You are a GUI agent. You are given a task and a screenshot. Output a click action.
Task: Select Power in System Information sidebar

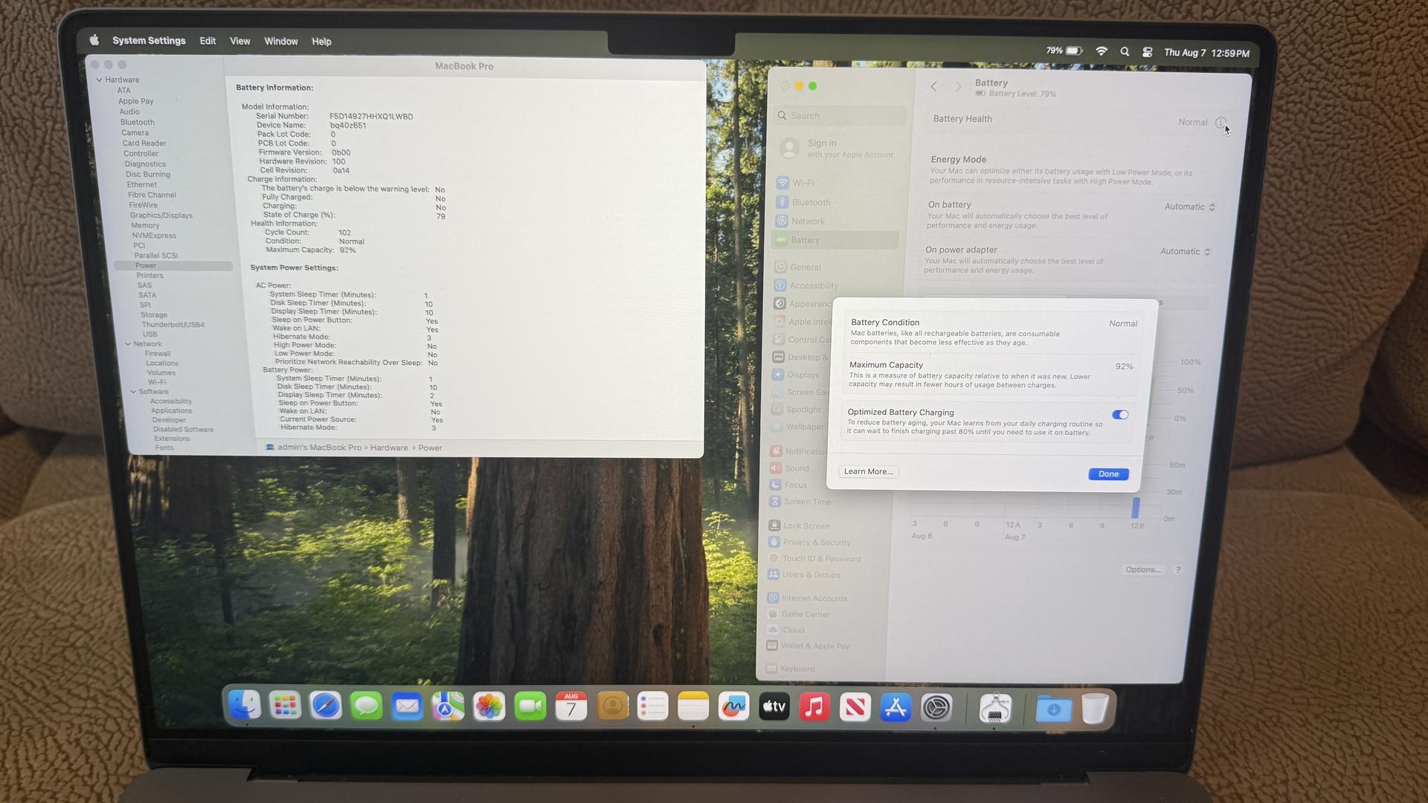(x=173, y=265)
